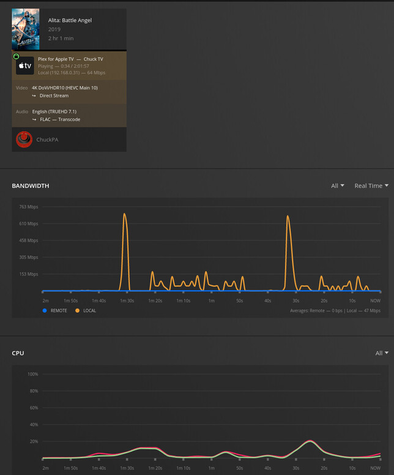Select 'Plex for Apple TV — Chuck TV' text
Screen dimensions: 394x475
click(x=70, y=59)
